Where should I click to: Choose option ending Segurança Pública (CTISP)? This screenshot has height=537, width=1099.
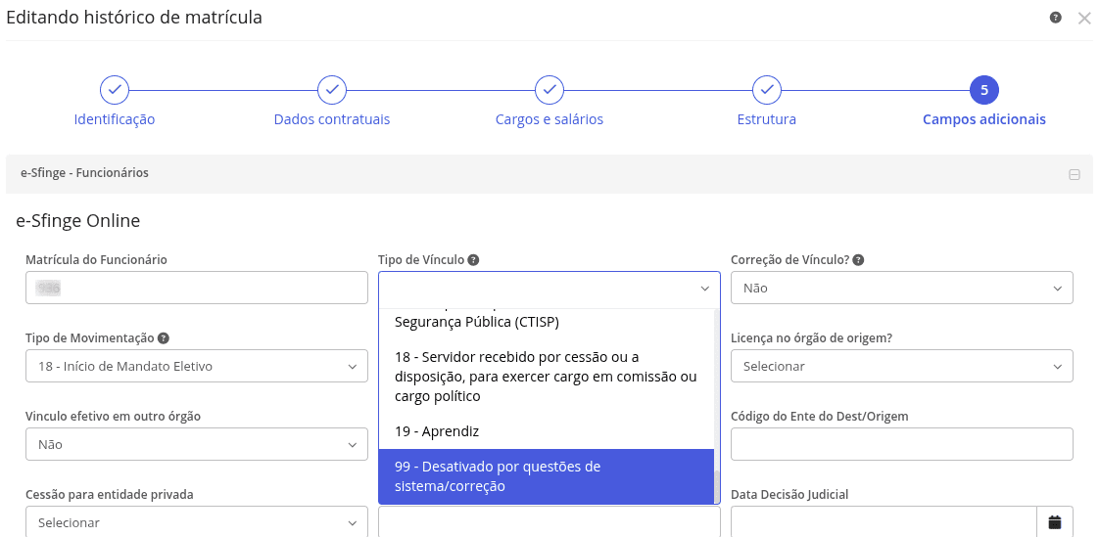(x=546, y=323)
